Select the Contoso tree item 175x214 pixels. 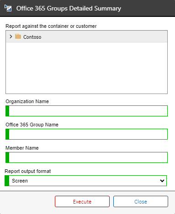86,37
